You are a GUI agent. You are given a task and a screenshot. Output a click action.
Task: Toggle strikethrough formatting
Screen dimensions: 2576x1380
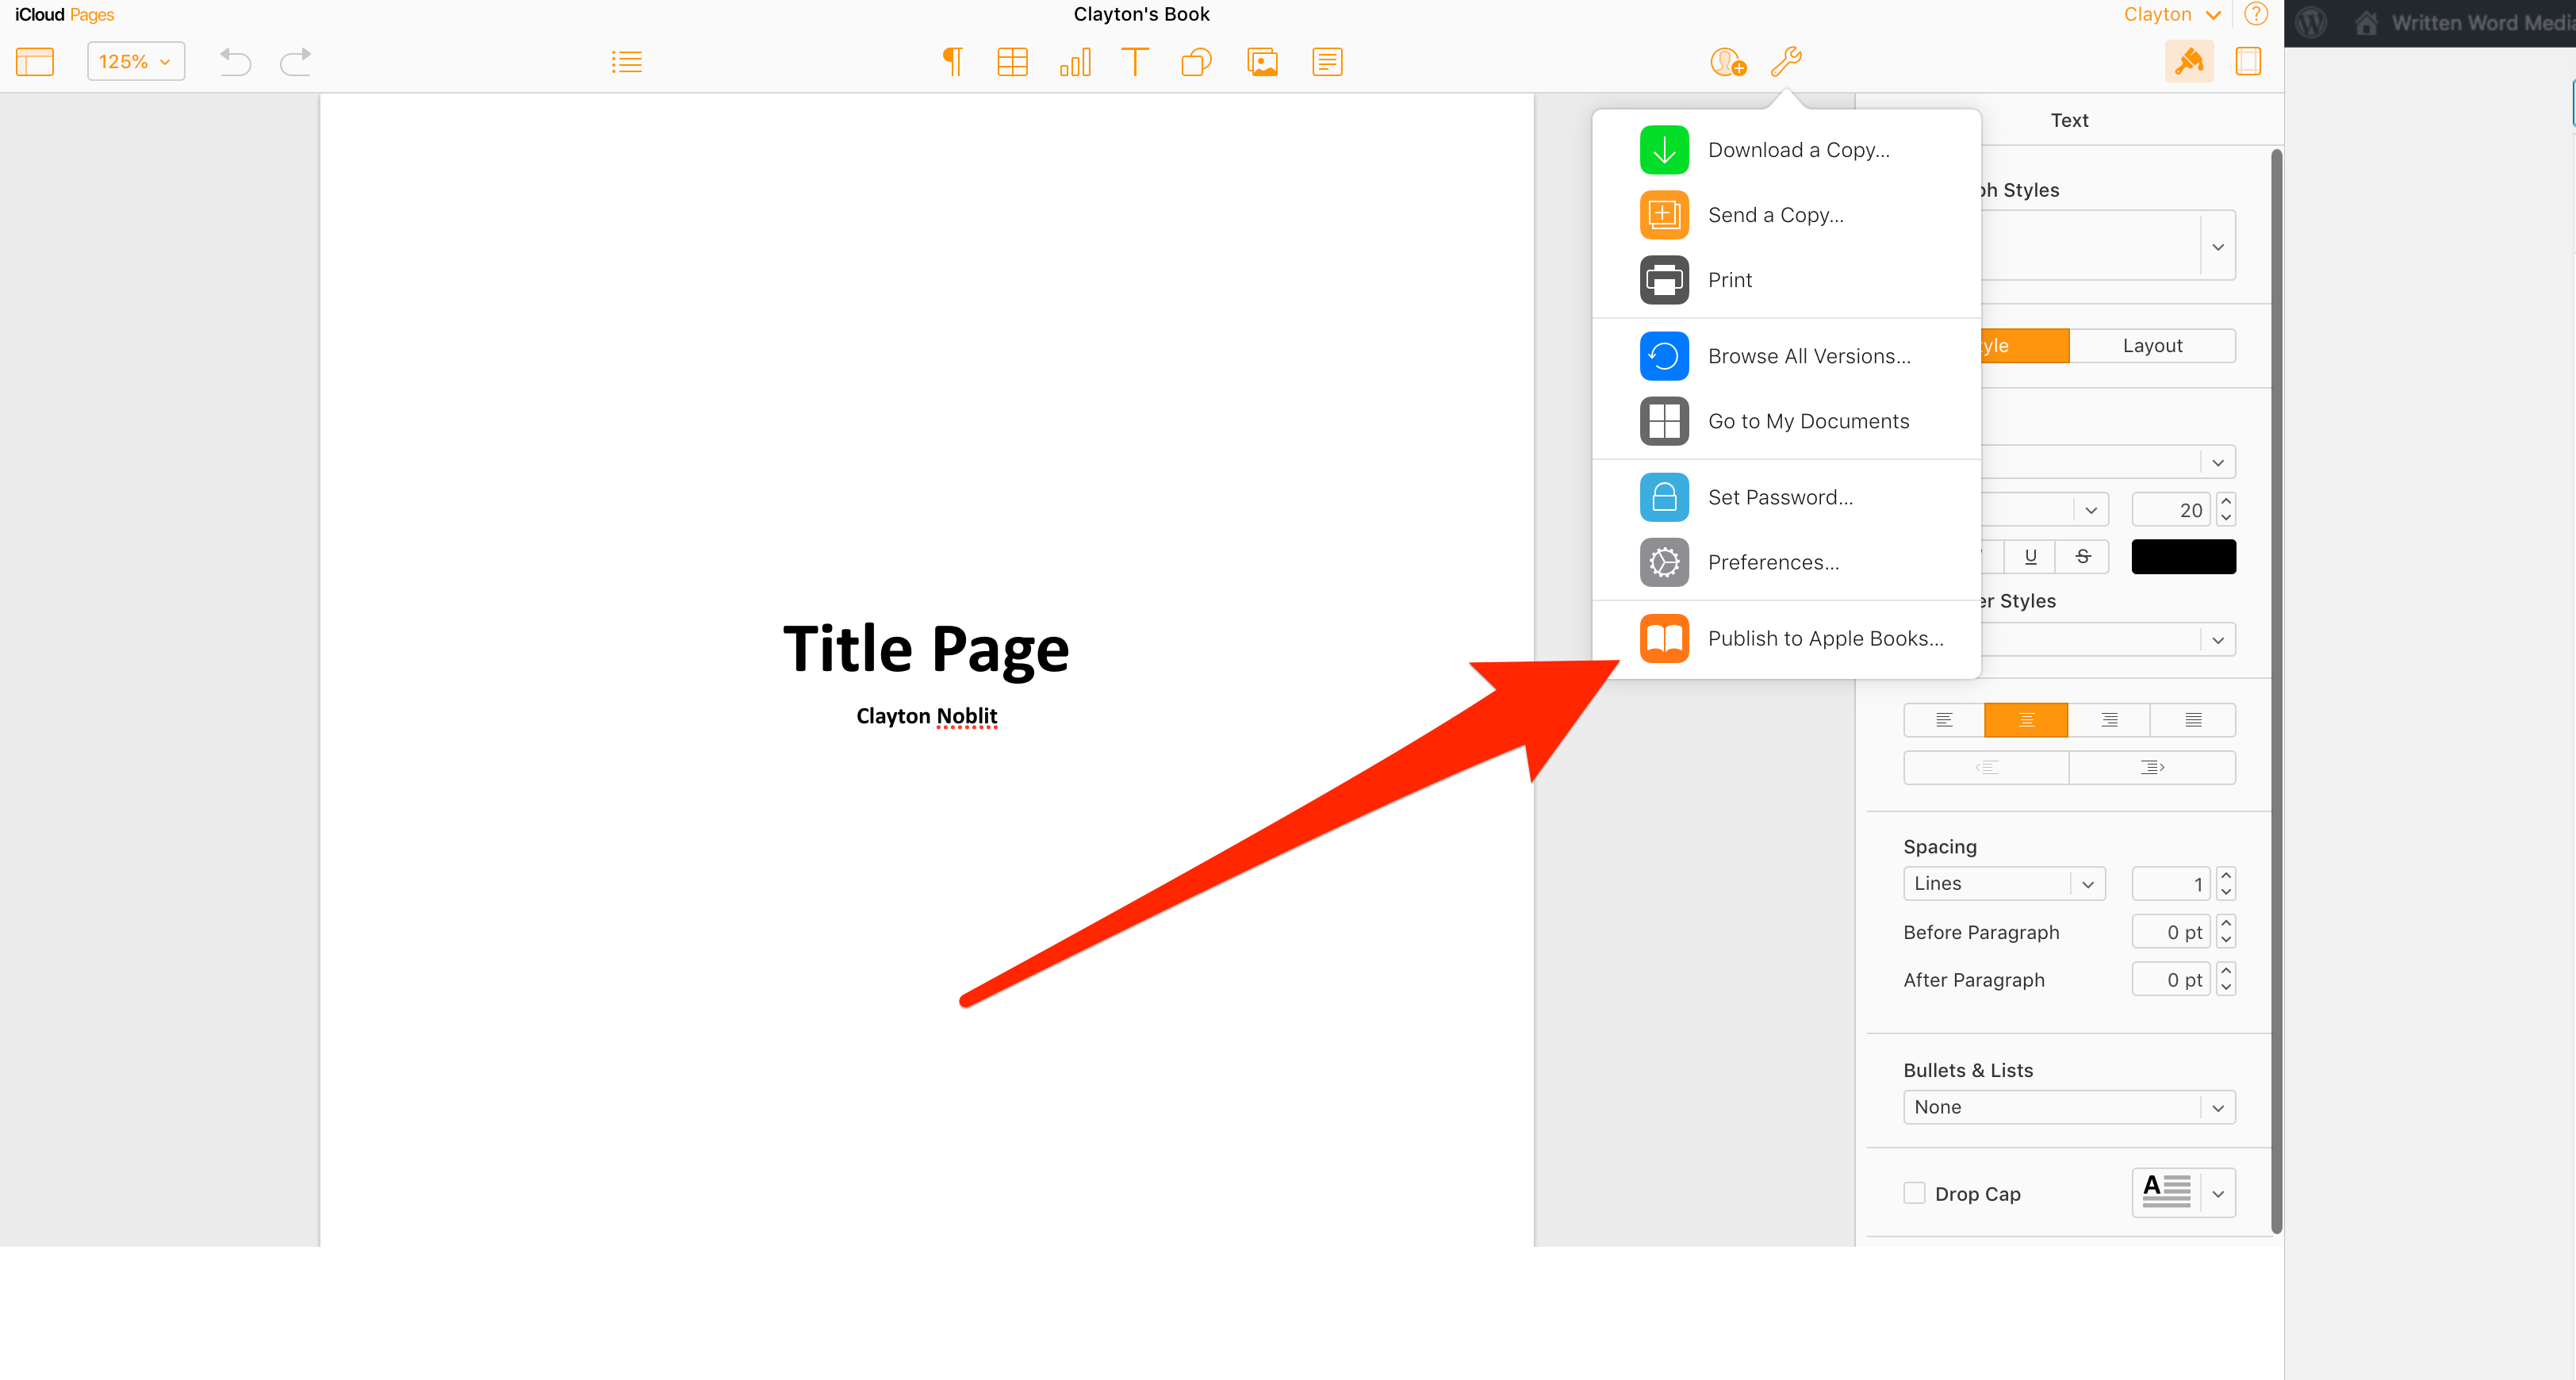2082,557
